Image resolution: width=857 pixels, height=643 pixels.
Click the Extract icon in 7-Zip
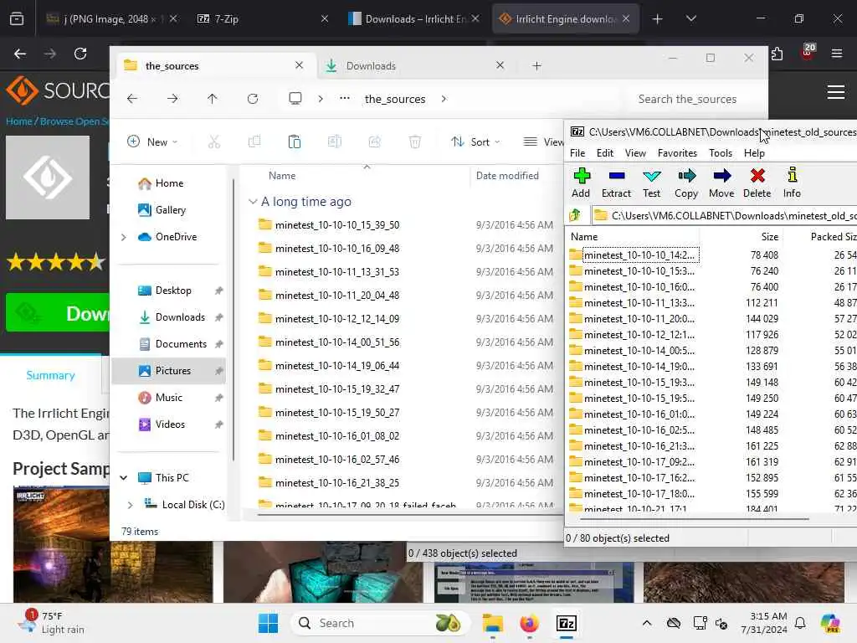coord(617,183)
